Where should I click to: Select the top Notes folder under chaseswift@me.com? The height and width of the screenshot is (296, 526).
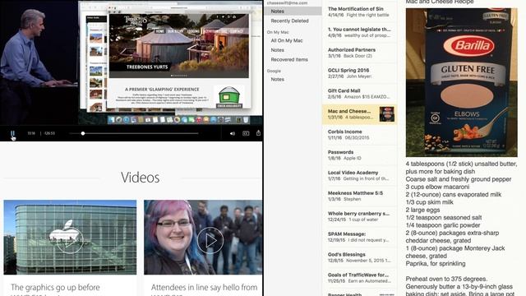tap(293, 11)
